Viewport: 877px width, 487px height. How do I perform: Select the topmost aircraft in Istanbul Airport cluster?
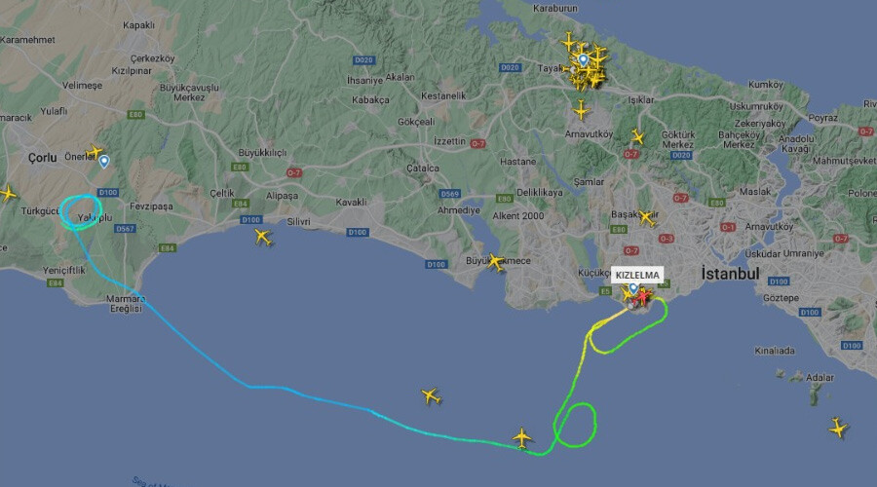(569, 42)
